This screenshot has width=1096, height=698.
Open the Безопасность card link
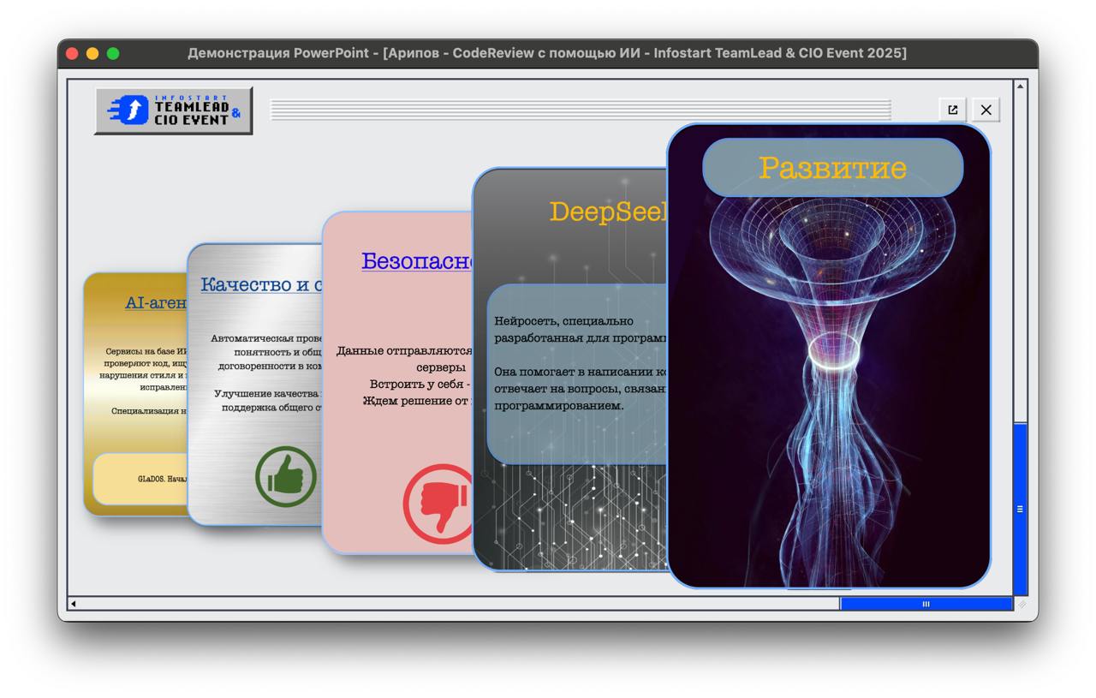[x=417, y=261]
